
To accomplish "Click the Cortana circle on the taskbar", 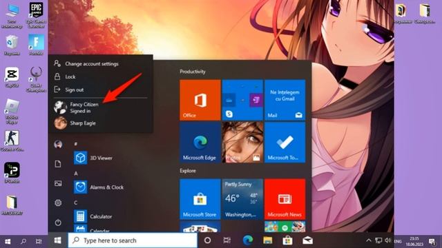I will coord(207,240).
